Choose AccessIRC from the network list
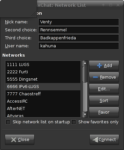Image resolution: width=124 pixels, height=150 pixels. coord(43,101)
